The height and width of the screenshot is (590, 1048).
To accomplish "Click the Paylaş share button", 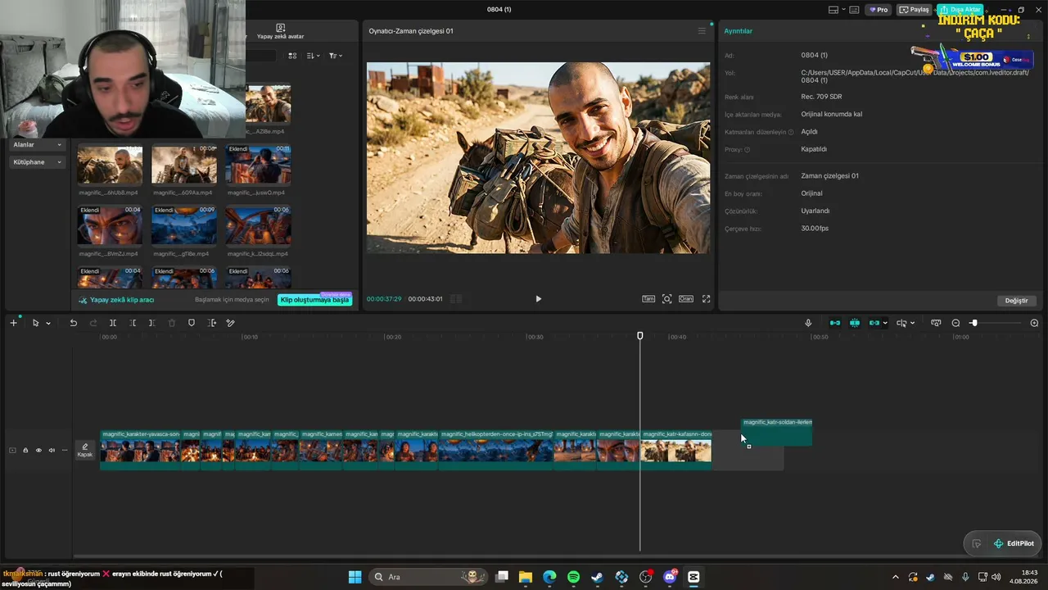I will (915, 10).
